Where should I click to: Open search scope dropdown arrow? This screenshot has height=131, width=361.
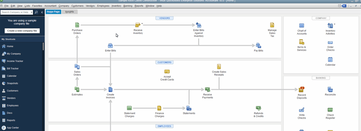[x=32, y=12]
